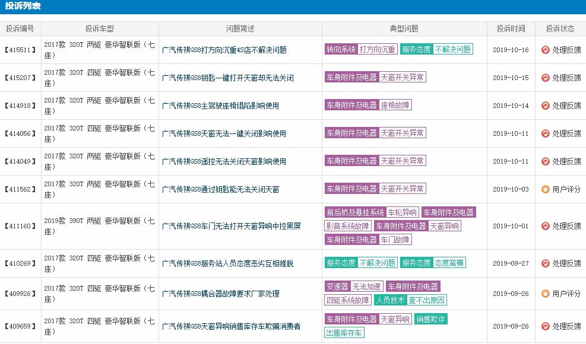586x344 pixels.
Task: Open complaint GS8天窗异响销售库存车欺骗消费者
Action: 232,326
